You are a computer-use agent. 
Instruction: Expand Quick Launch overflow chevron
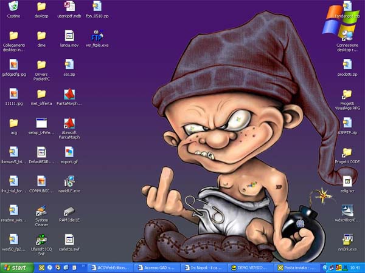pyautogui.click(x=83, y=266)
